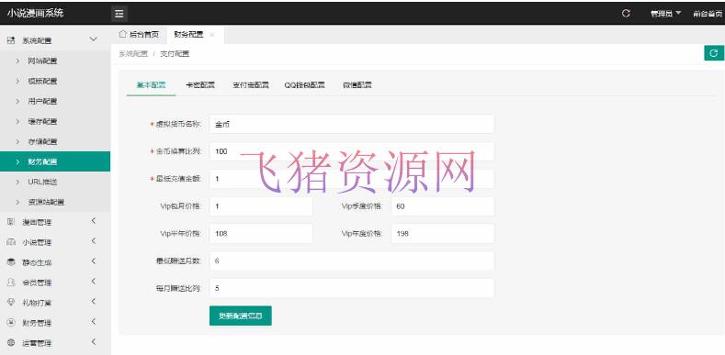
Task: Close the 财务配置 tab
Action: 212,35
